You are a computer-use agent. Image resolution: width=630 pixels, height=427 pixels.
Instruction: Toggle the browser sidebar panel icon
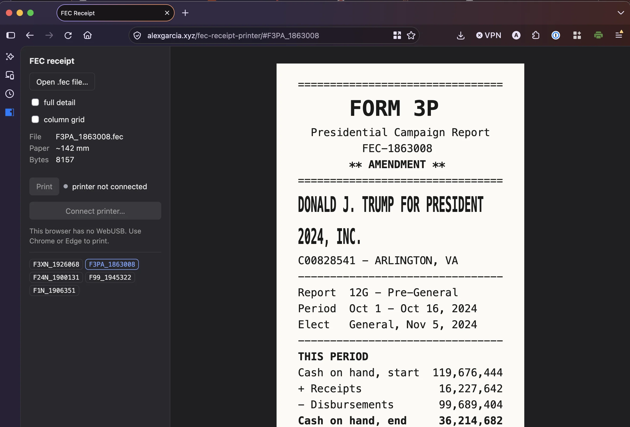click(x=11, y=35)
